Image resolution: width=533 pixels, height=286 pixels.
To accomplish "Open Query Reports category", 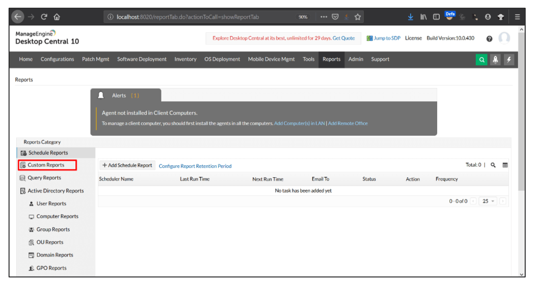I will [44, 178].
